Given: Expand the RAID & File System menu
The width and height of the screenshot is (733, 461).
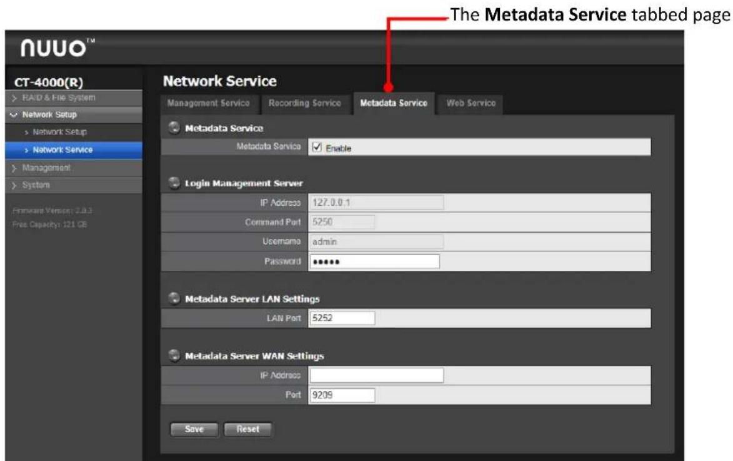Looking at the screenshot, I should (74, 98).
